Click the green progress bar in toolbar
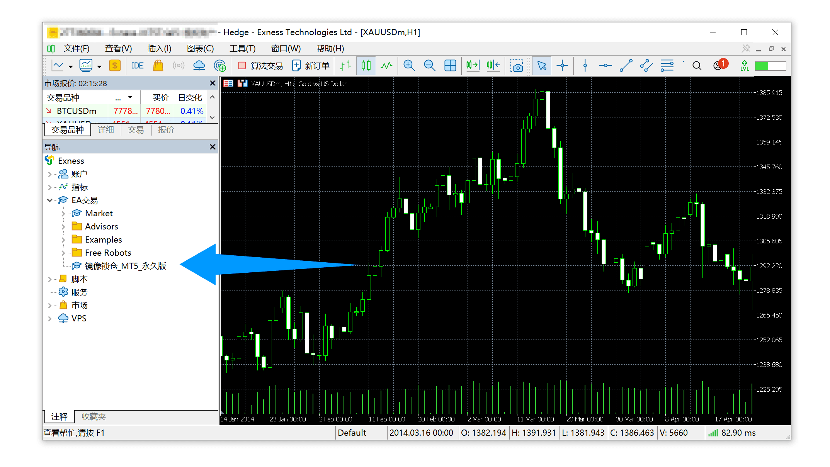This screenshot has height=467, width=830. (770, 66)
